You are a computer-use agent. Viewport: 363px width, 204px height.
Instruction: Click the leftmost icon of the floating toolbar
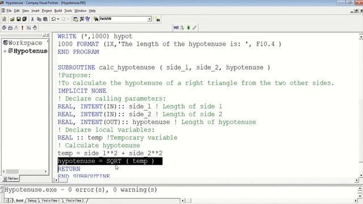click(176, 28)
